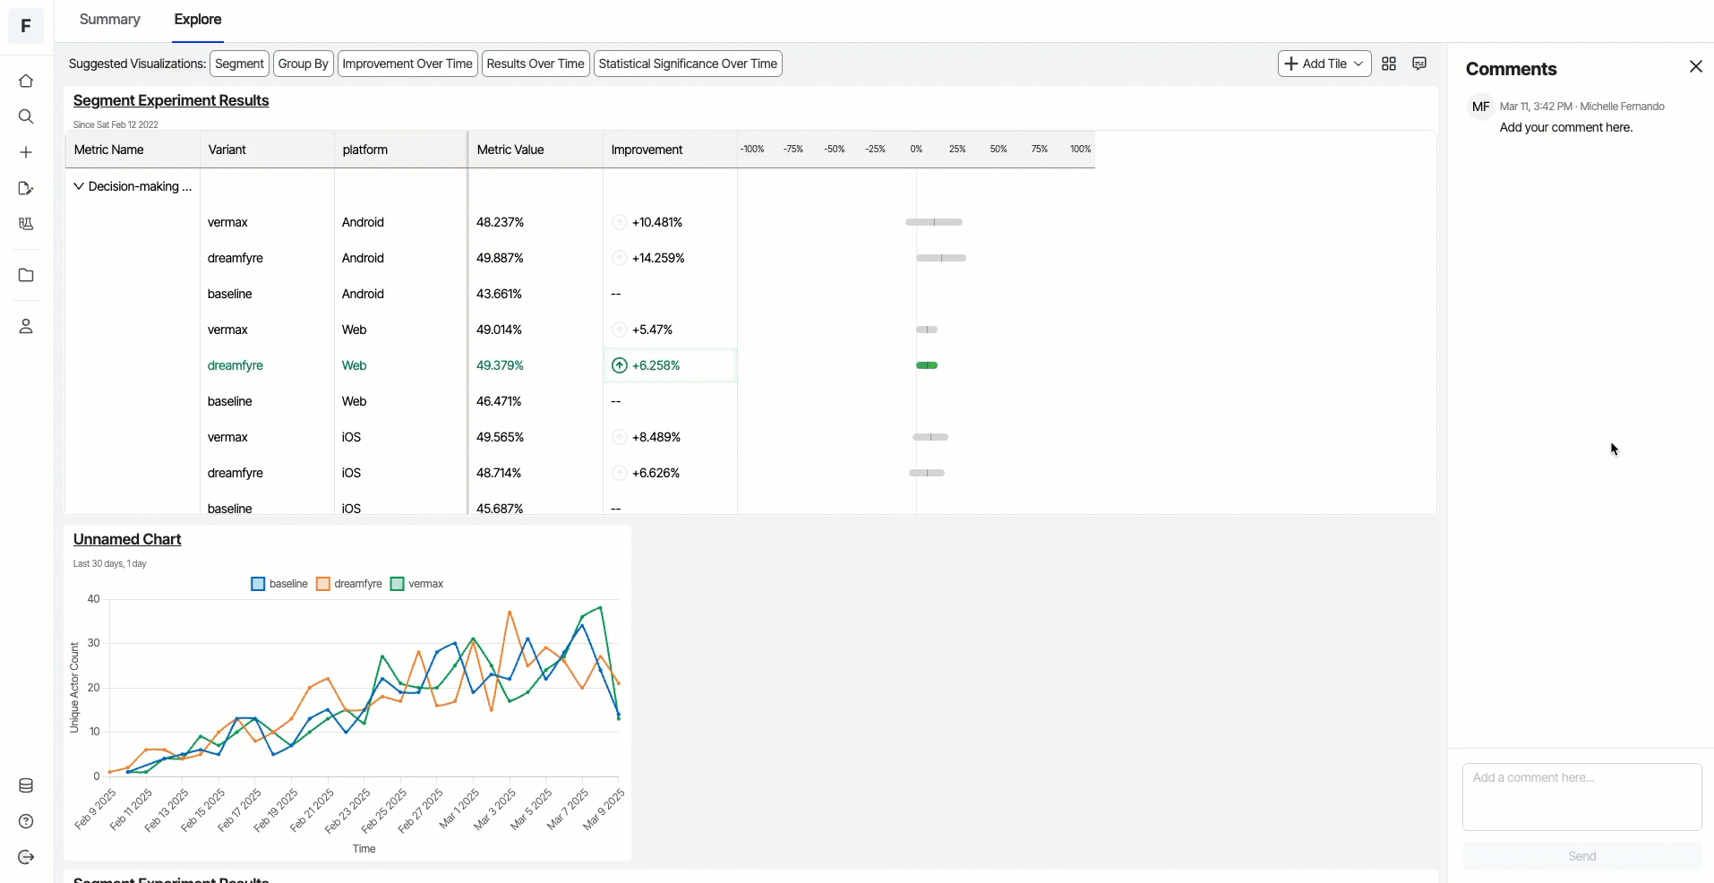Toggle dreamfyre series in chart legend

[x=349, y=584]
